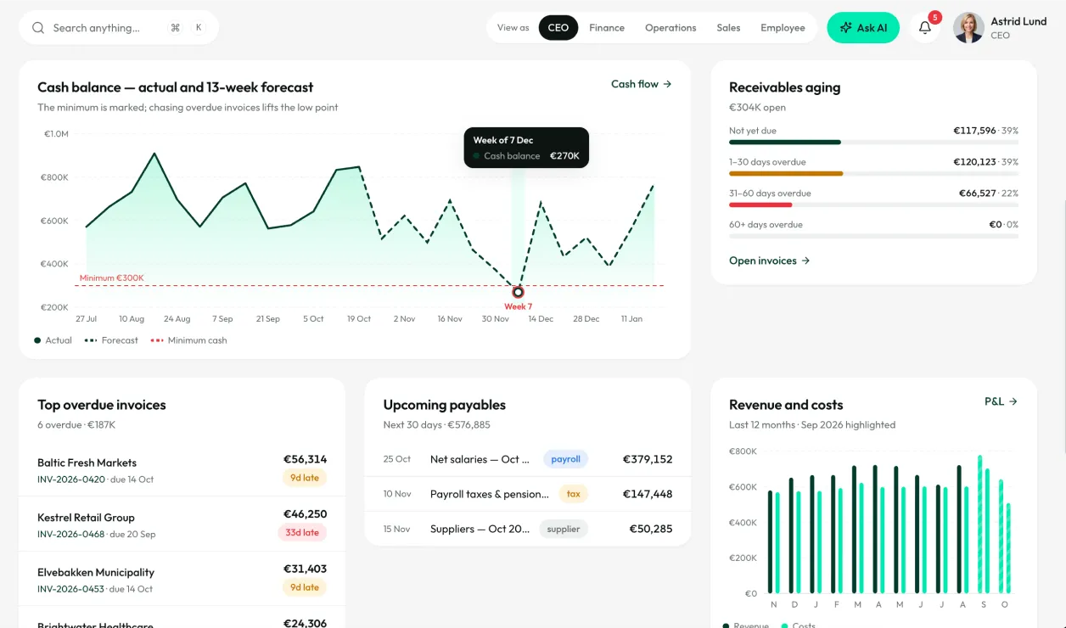
Task: Click the €56,314 invoice amount
Action: (305, 459)
